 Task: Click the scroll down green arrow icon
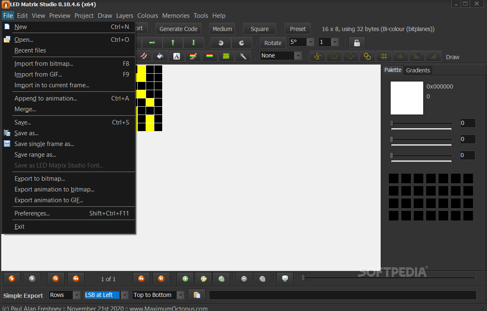pos(194,43)
